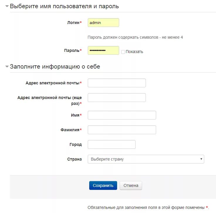Click into the 'Город' city field
Viewport: 216px width, 213px height.
pos(112,144)
